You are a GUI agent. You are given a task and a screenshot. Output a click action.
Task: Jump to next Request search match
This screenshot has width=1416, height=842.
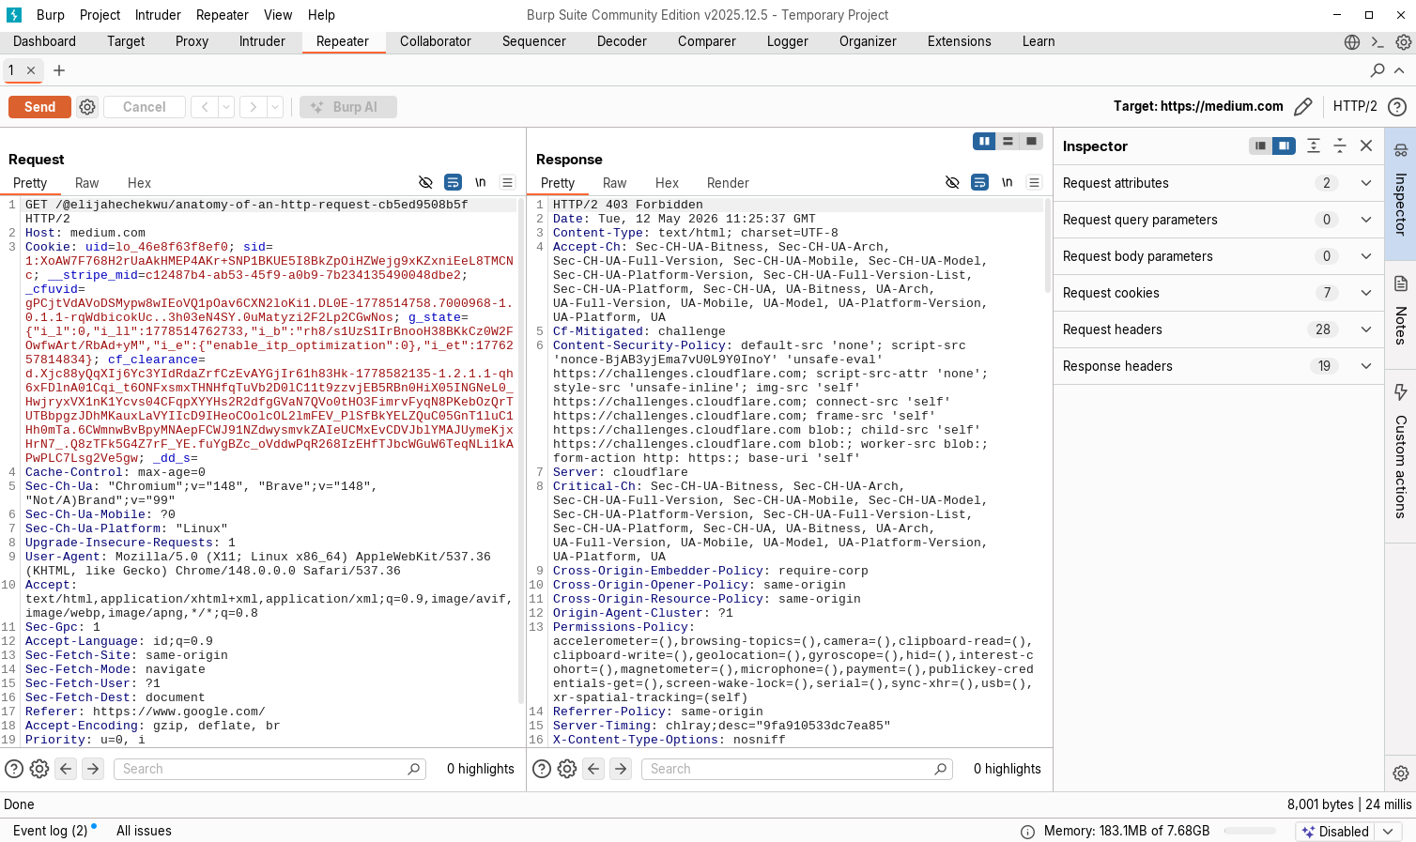[93, 769]
